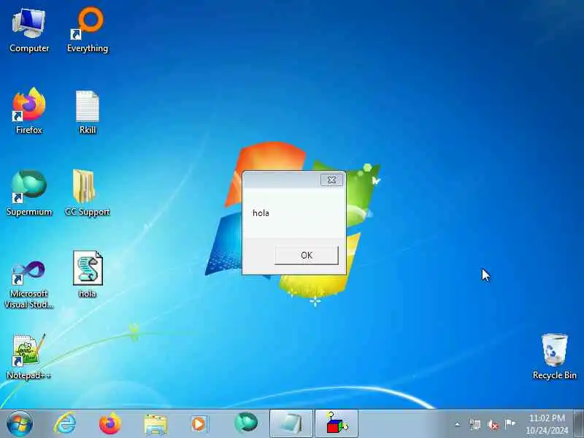Click the Show desktop button
Image resolution: width=584 pixels, height=438 pixels.
click(x=579, y=424)
